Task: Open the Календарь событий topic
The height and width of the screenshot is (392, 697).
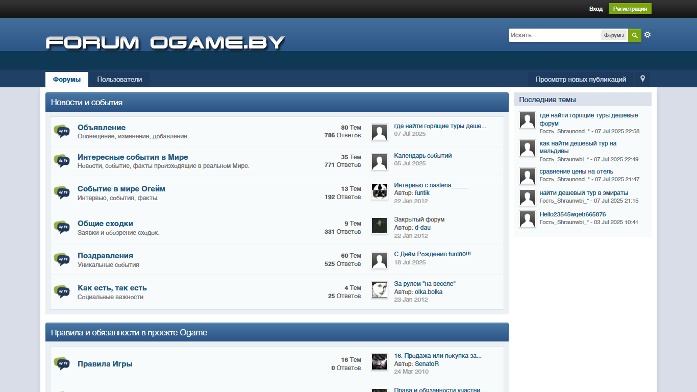Action: 423,156
